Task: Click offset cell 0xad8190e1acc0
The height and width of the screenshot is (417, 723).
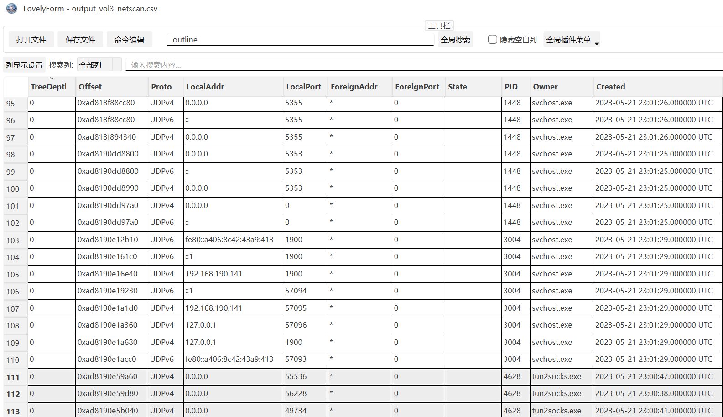Action: pyautogui.click(x=112, y=359)
